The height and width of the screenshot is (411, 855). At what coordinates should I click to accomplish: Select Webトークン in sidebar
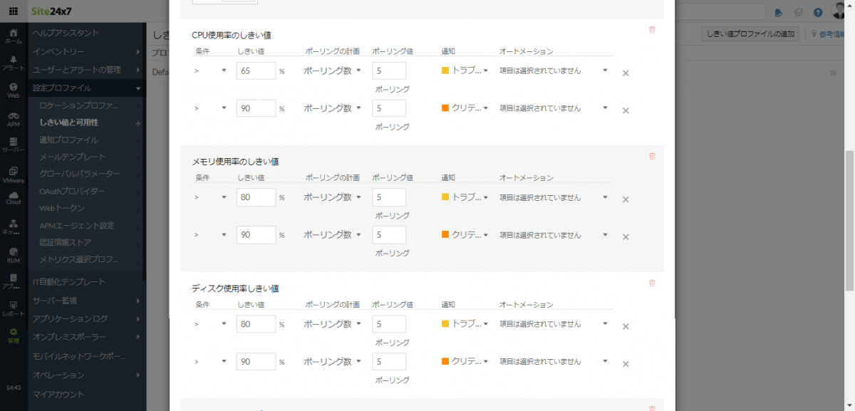pos(62,209)
